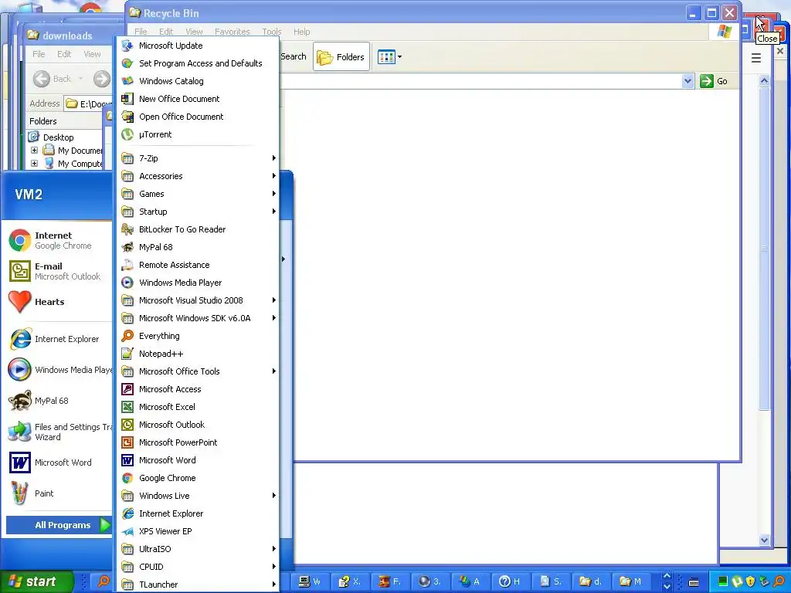
Task: Expand the Accessories submenu
Action: coord(198,176)
